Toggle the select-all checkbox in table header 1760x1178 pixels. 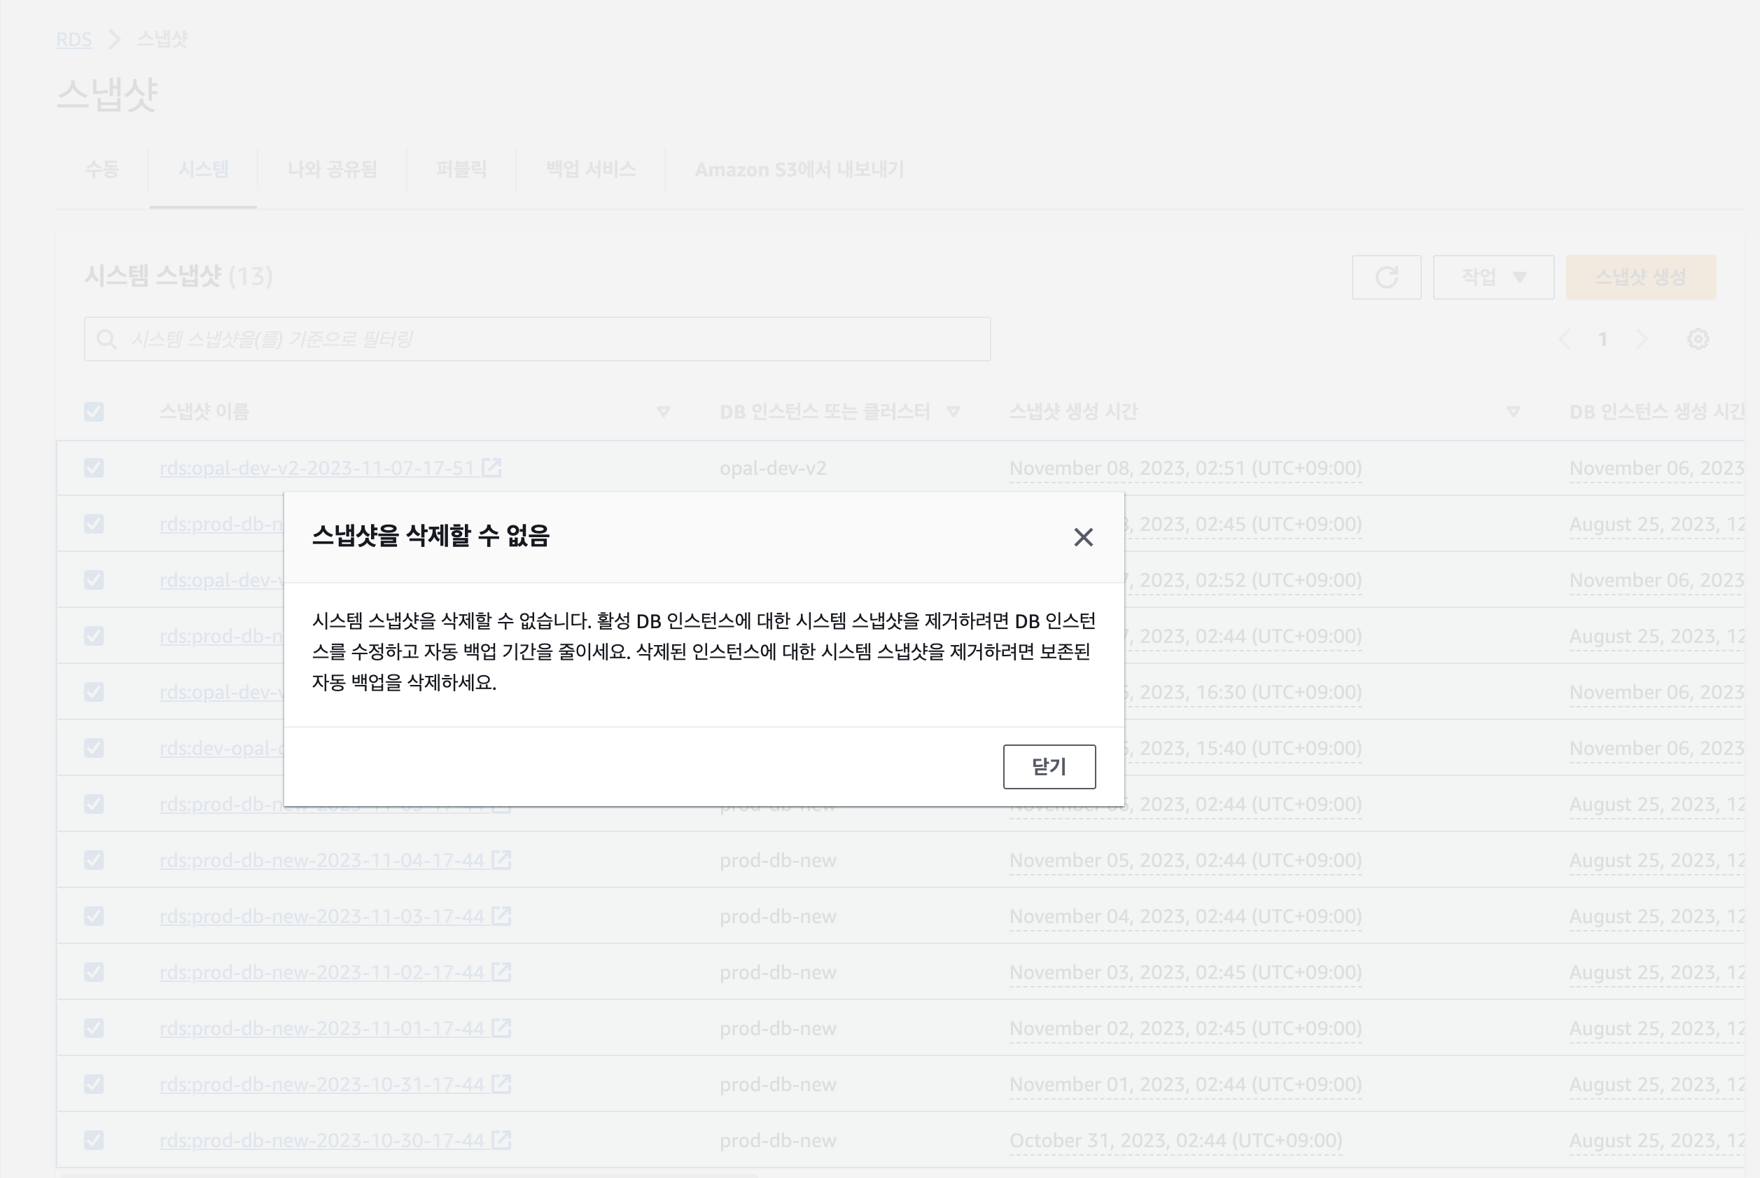point(94,412)
